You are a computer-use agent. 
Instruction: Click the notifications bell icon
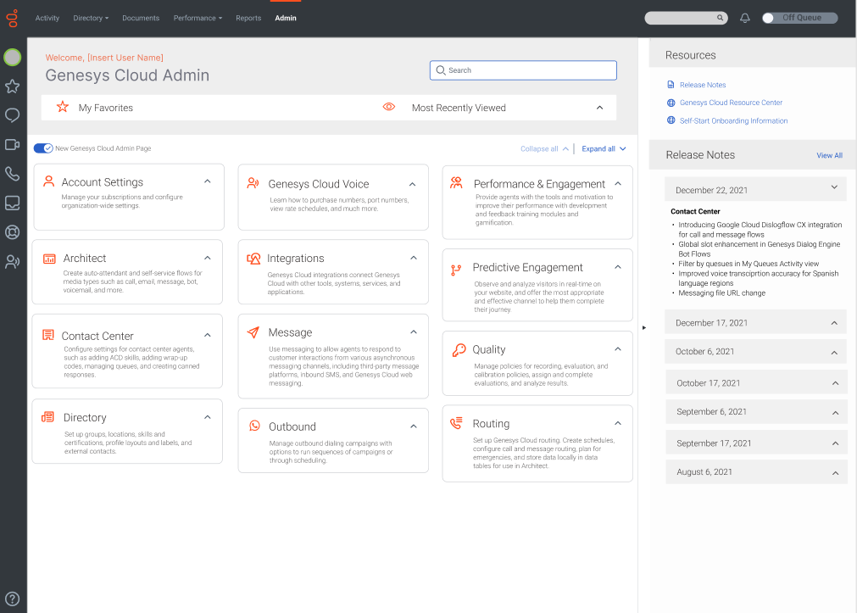coord(745,18)
